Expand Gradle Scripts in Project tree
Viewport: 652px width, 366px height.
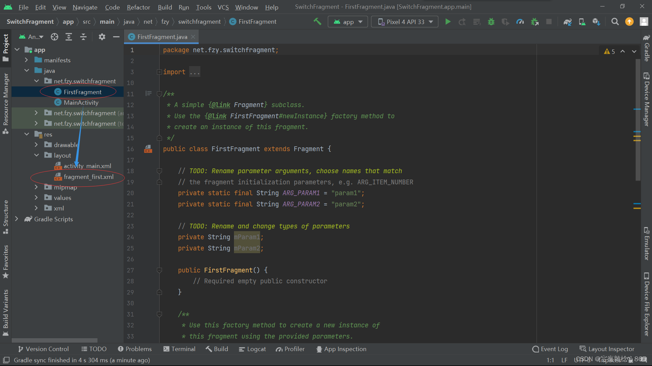(17, 219)
